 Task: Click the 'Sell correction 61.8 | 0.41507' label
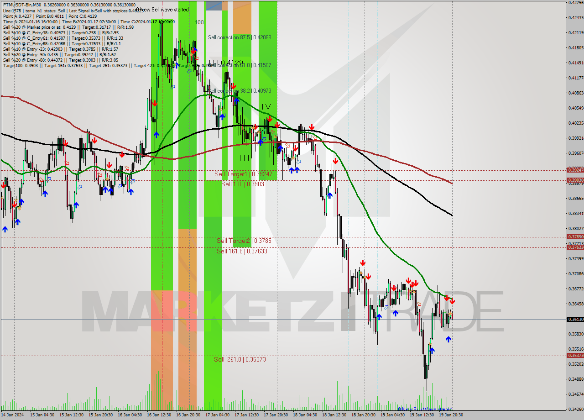pos(240,65)
